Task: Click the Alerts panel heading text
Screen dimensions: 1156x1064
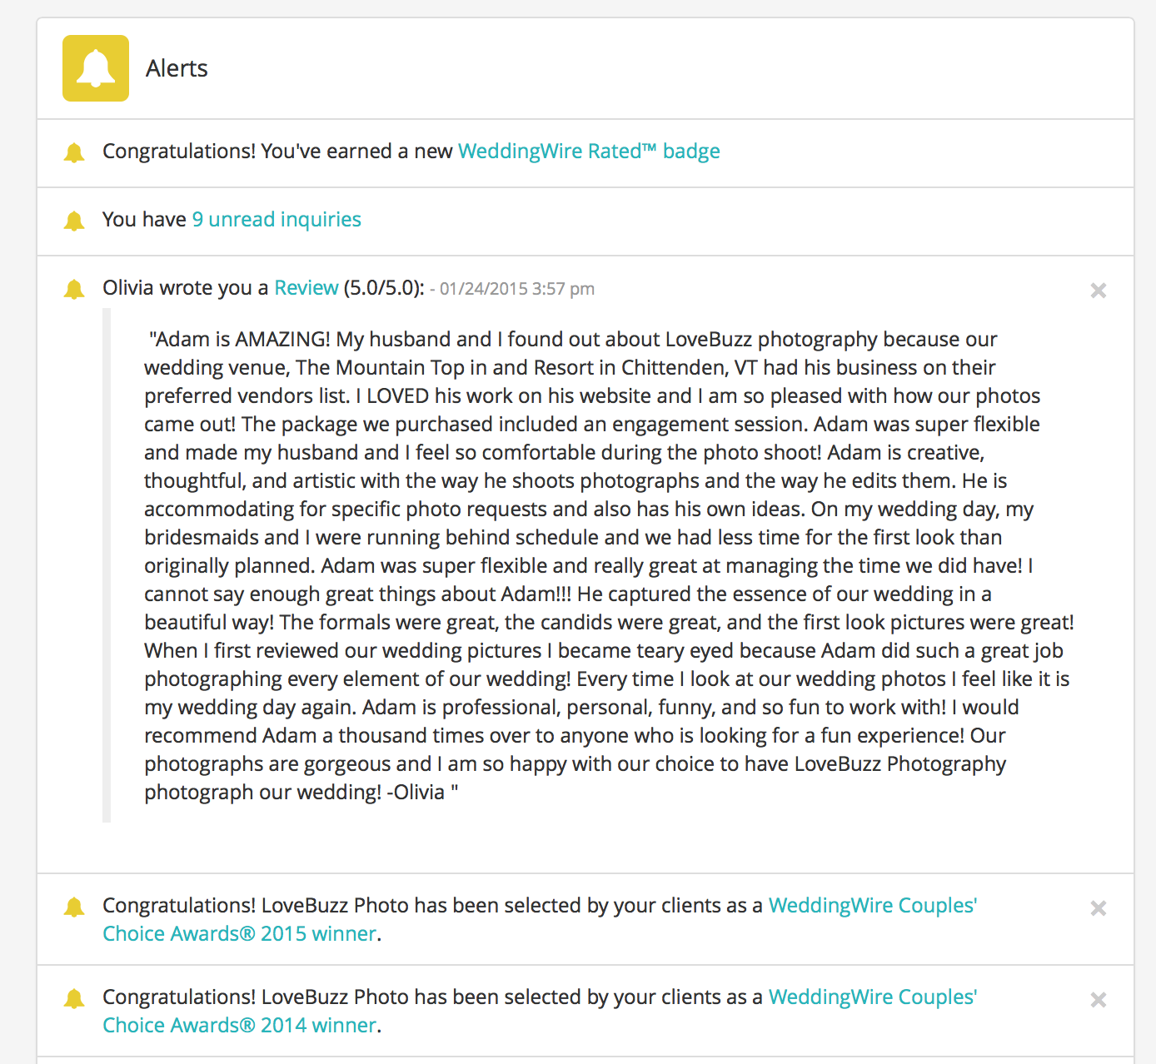Action: click(x=177, y=68)
